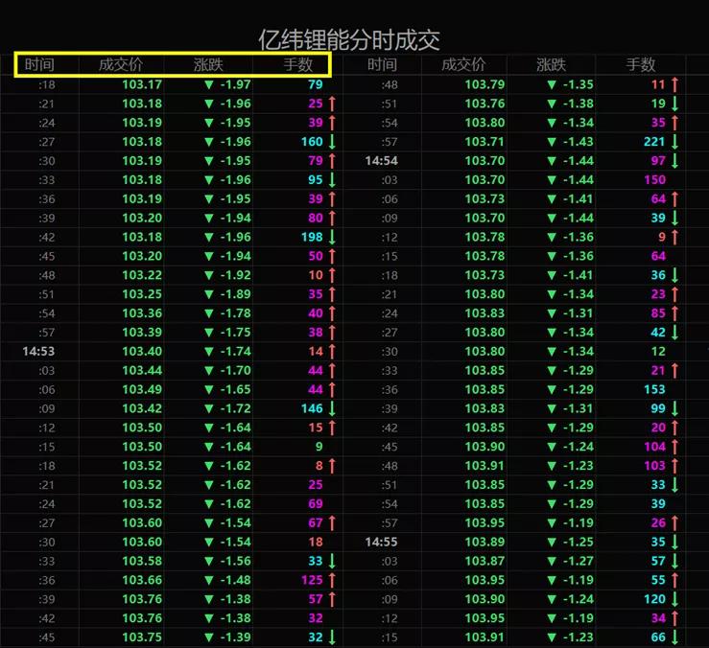Click the change value -1.97
Image resolution: width=709 pixels, height=648 pixels.
236,84
